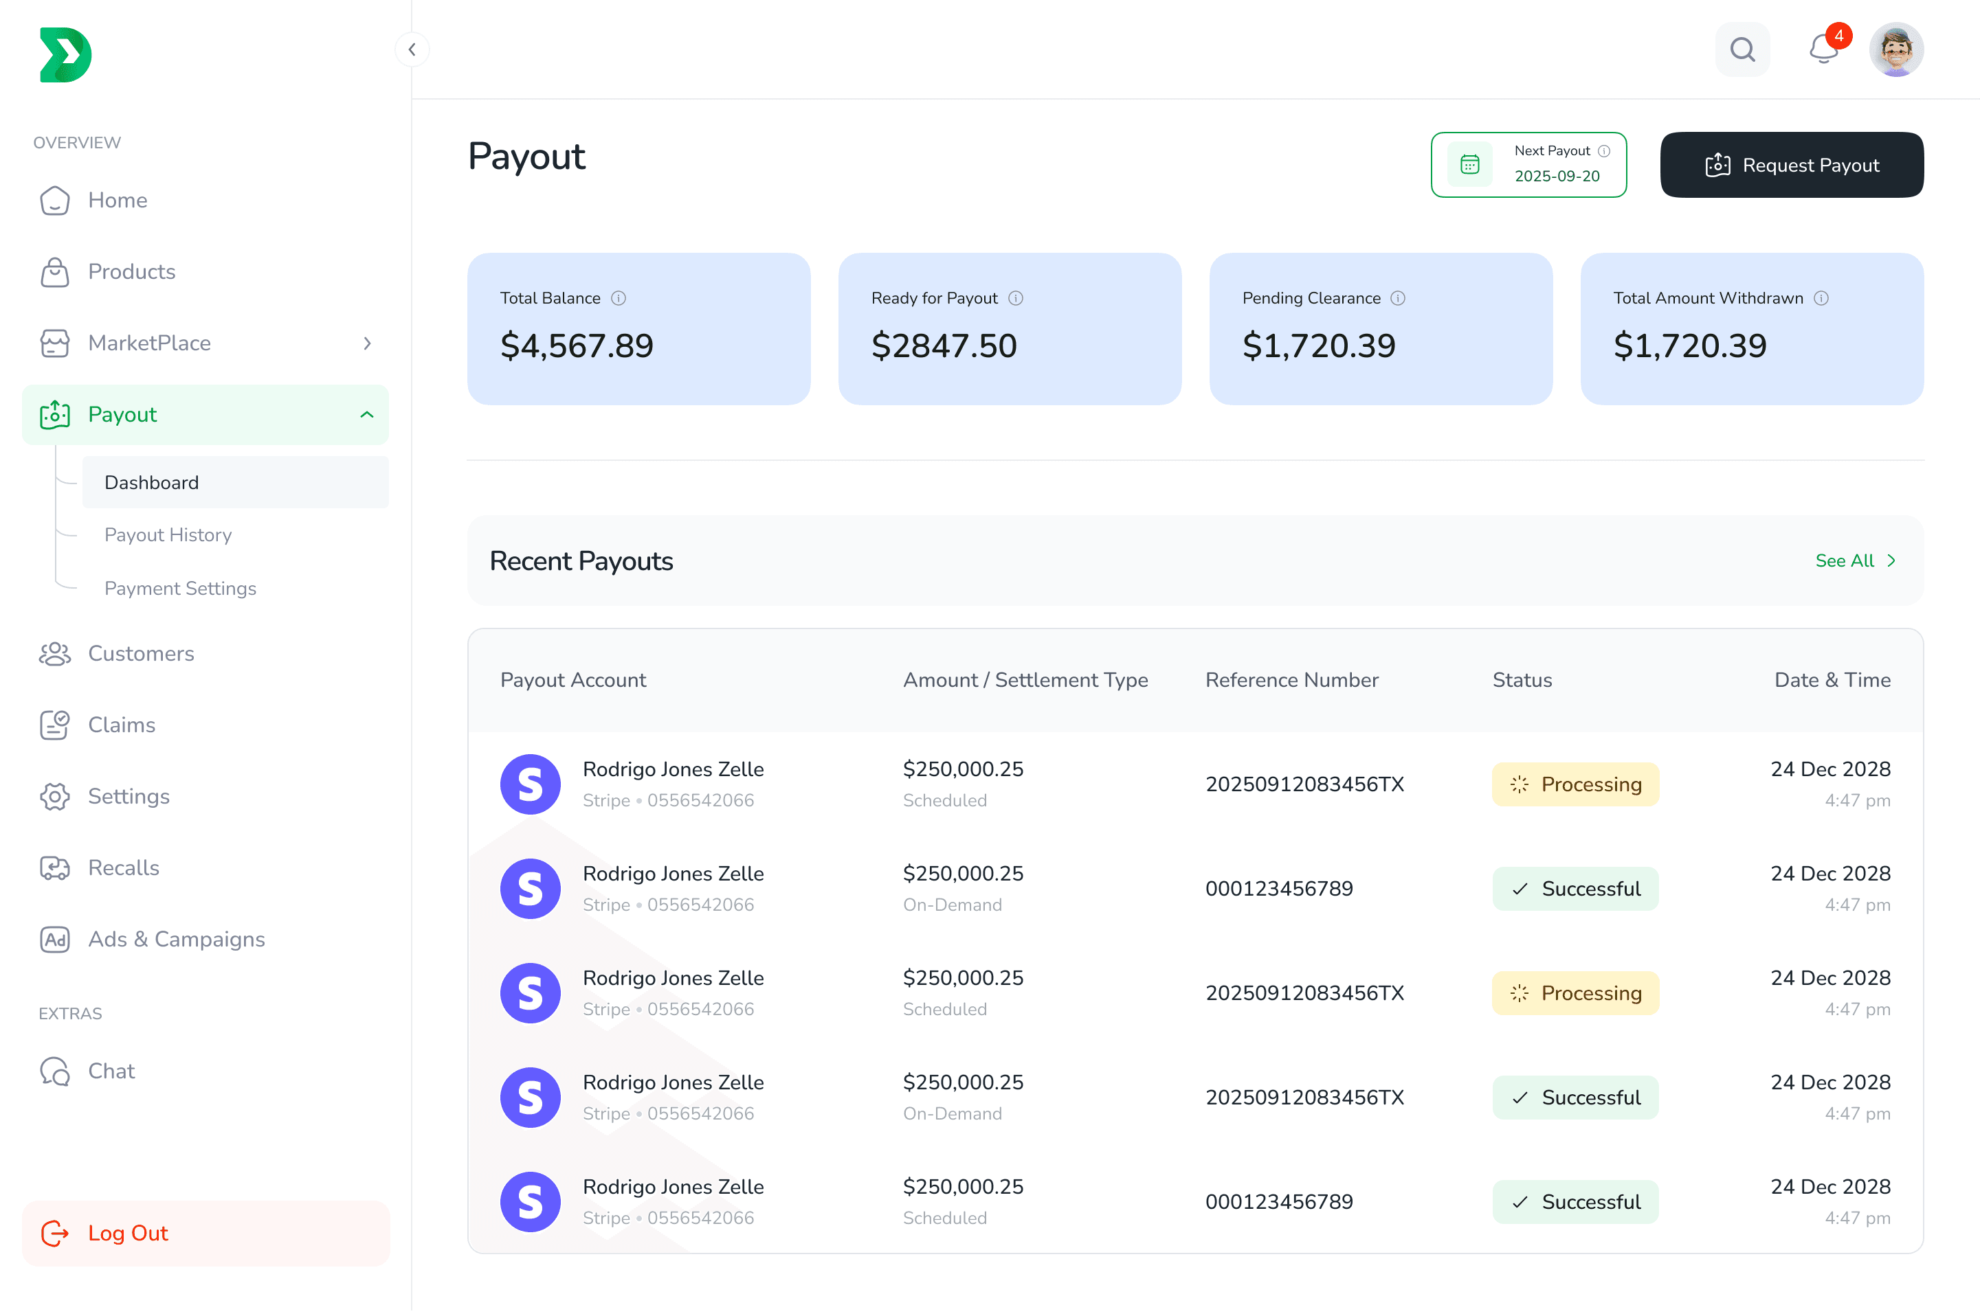The height and width of the screenshot is (1316, 1980).
Task: Click the Total Balance info icon
Action: 619,298
